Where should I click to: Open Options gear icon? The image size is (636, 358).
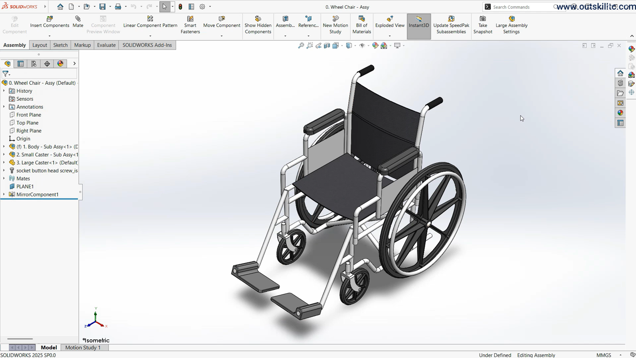pos(202,7)
